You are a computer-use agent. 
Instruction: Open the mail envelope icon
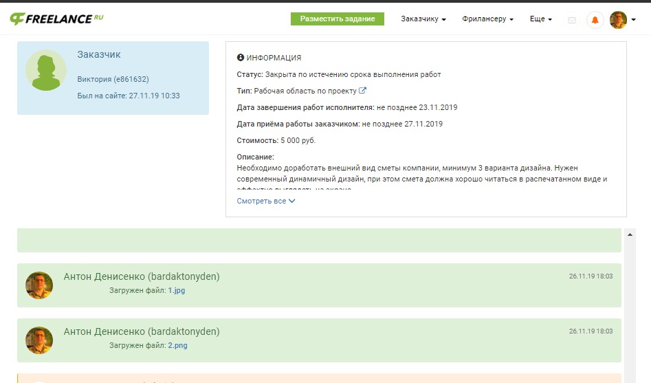tap(572, 20)
